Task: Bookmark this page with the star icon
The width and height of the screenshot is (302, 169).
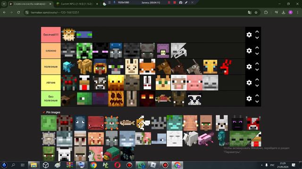Action: click(256, 13)
